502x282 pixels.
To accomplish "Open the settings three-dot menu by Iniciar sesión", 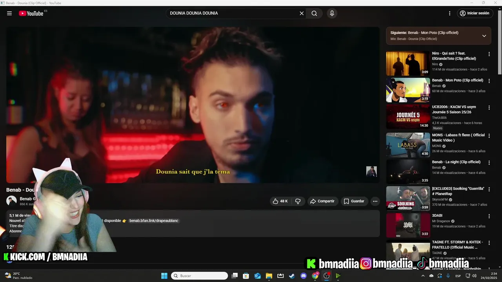I will click(450, 13).
